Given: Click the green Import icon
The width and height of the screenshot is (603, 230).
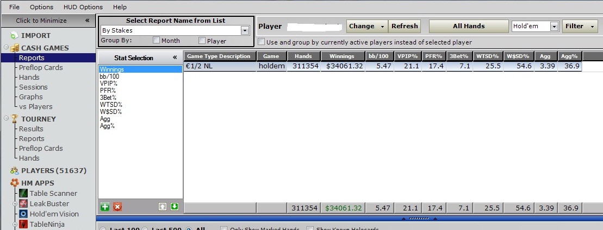Looking at the screenshot, I should coord(14,35).
